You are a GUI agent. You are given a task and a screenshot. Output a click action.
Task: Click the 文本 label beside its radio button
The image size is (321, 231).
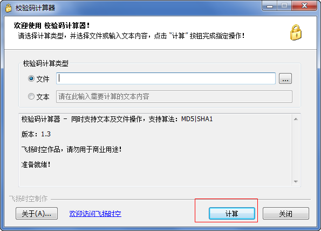(x=43, y=97)
